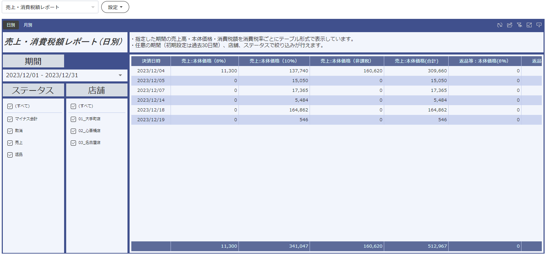
Task: Switch to the 月別 tab
Action: tap(28, 25)
